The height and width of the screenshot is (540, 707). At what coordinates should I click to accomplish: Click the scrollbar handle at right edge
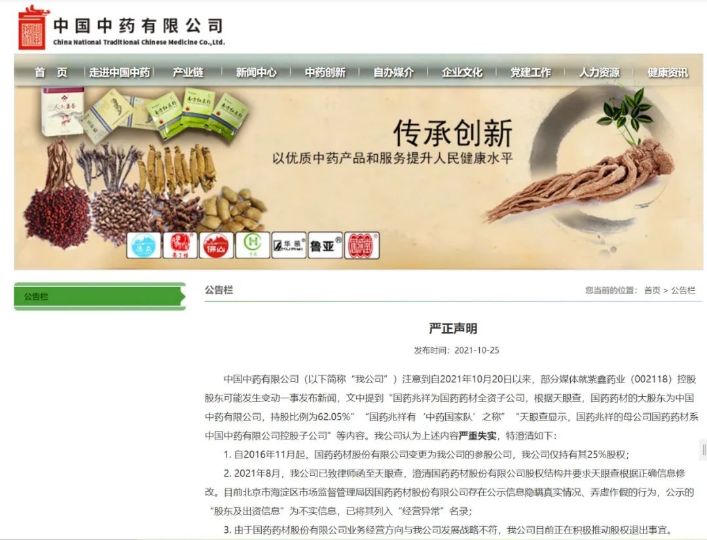[x=704, y=449]
